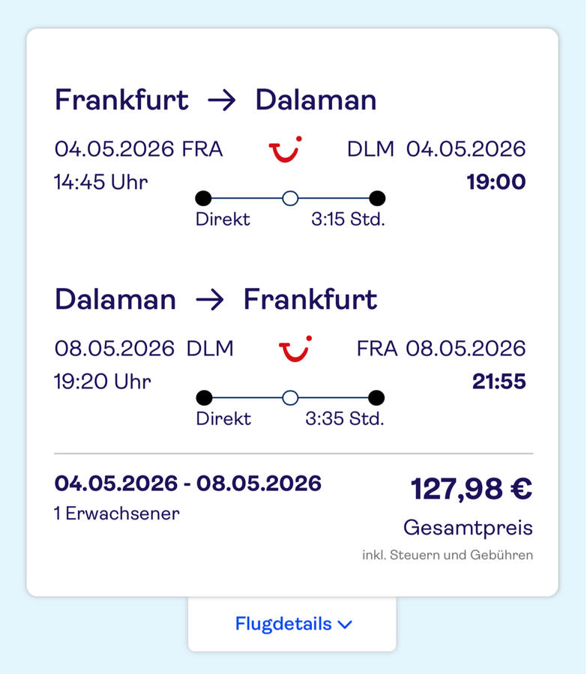
Task: Click the 3:15 Std. outbound duration label
Action: [348, 220]
